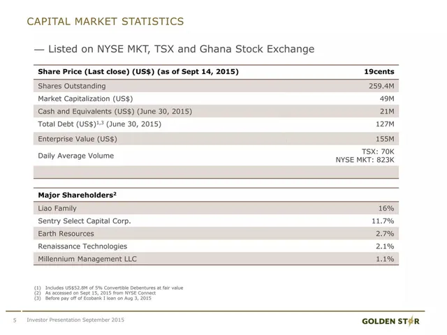This screenshot has width=447, height=335.
Task: Click footnote (2) about NYSE Connect
Action: (x=95, y=293)
